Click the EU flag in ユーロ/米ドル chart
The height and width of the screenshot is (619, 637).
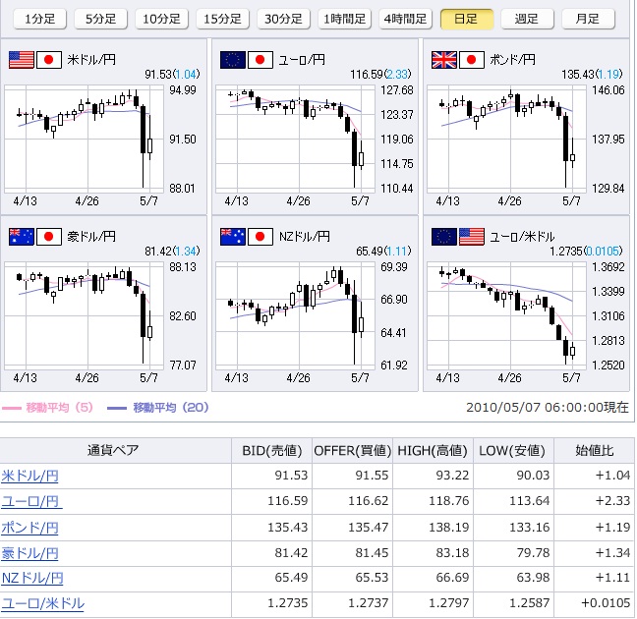(x=444, y=237)
